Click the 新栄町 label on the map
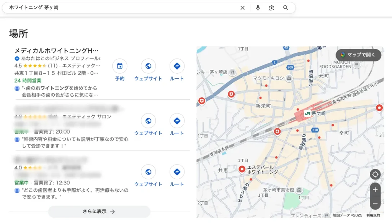This screenshot has height=223, width=392. (x=263, y=106)
